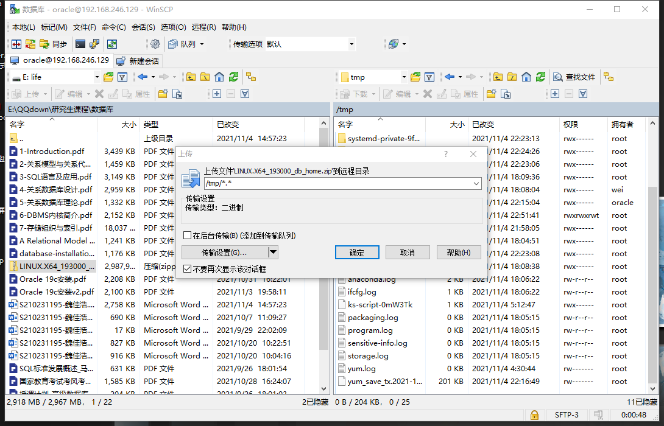Confirm the upload with 确定 button

pyautogui.click(x=357, y=252)
